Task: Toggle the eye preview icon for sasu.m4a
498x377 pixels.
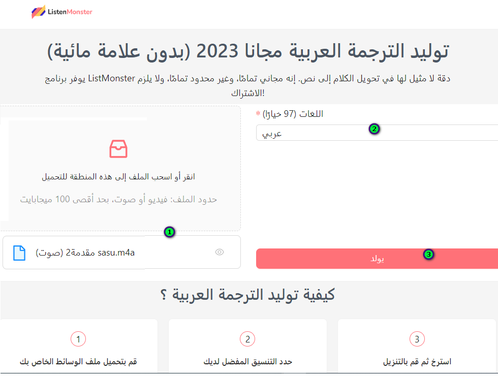Action: [x=220, y=252]
